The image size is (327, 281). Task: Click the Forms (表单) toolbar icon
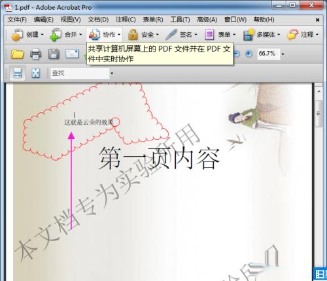[x=209, y=35]
